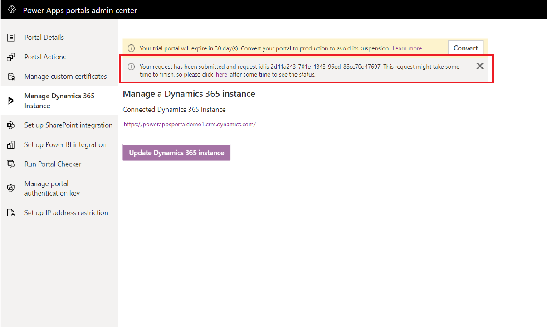Click the portal authentication key sidebar icon
Viewport: 547px width, 327px height.
pos(11,188)
